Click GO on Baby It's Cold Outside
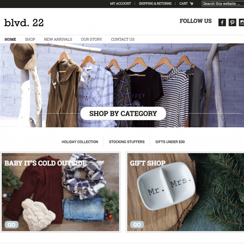244x244 pixels. [12, 224]
